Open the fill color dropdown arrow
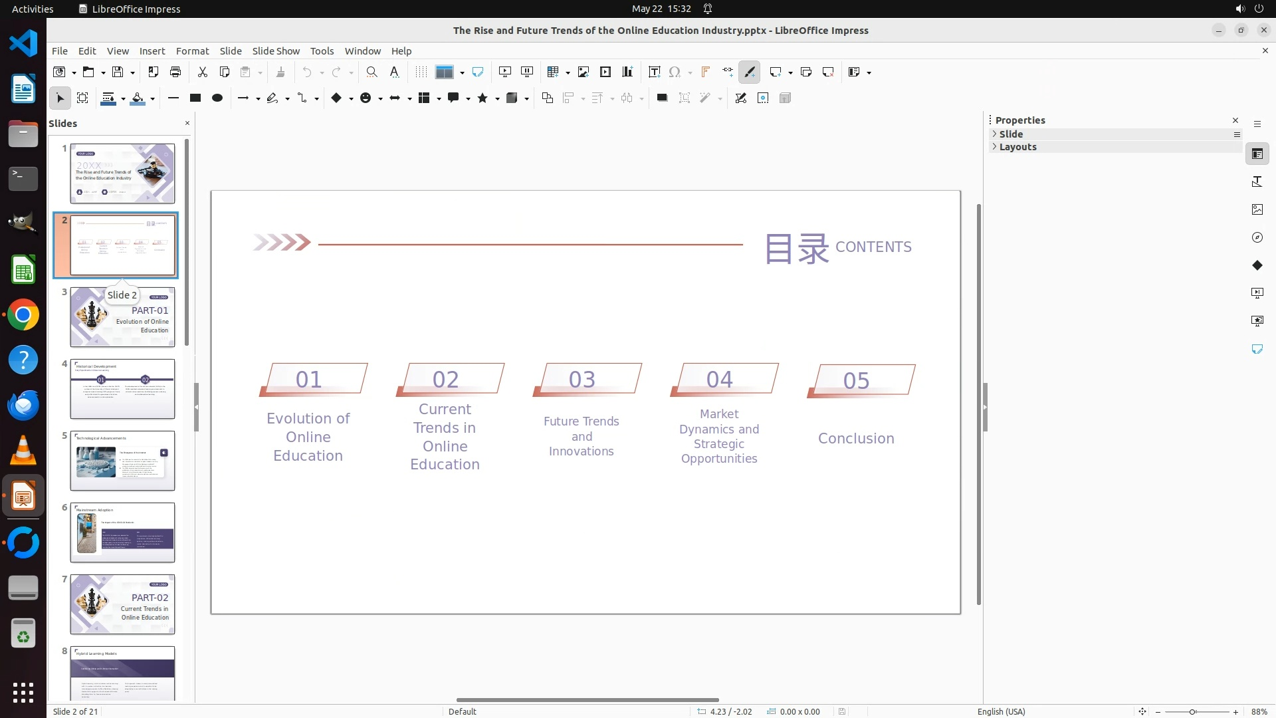1276x718 pixels. pyautogui.click(x=152, y=98)
